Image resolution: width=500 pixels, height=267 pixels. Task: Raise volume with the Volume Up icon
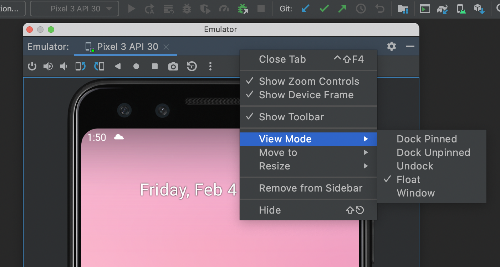[48, 66]
